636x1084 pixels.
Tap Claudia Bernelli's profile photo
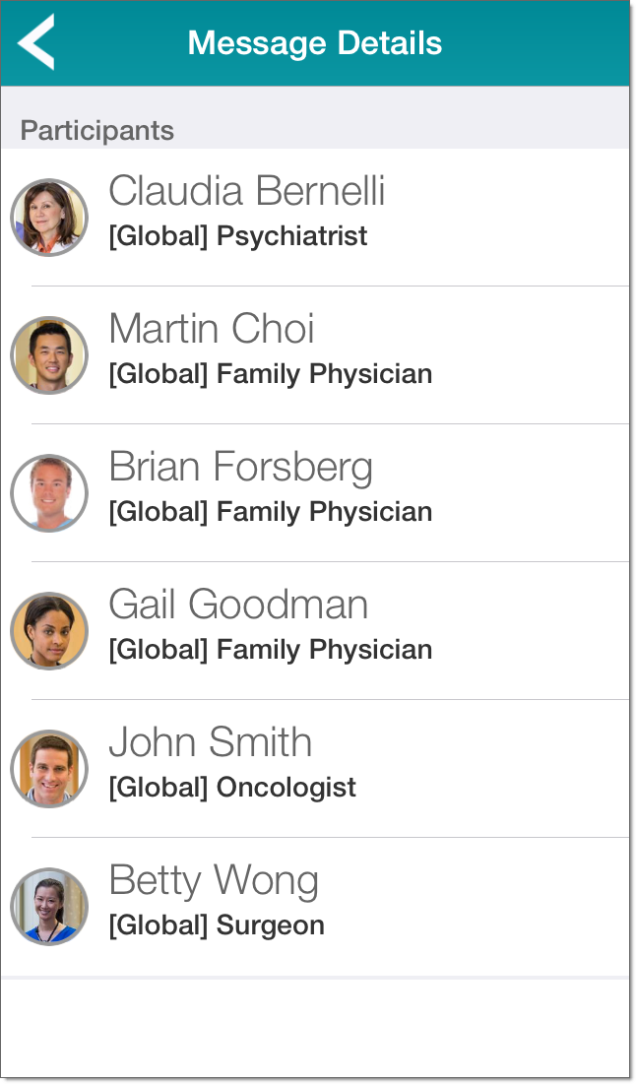pos(49,218)
